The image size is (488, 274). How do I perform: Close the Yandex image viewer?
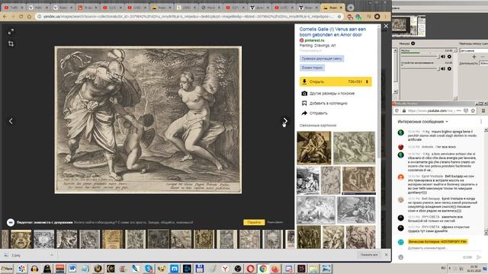[x=386, y=27]
